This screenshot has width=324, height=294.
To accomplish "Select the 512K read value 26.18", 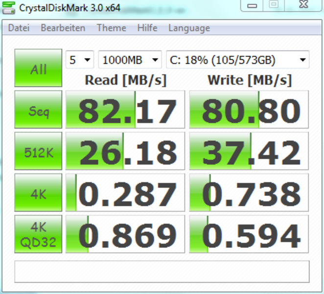I will click(x=125, y=151).
